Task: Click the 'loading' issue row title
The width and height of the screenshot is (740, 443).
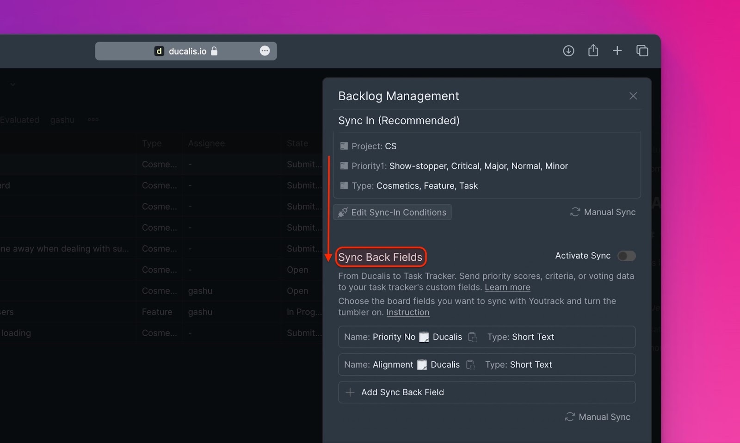Action: pyautogui.click(x=16, y=333)
